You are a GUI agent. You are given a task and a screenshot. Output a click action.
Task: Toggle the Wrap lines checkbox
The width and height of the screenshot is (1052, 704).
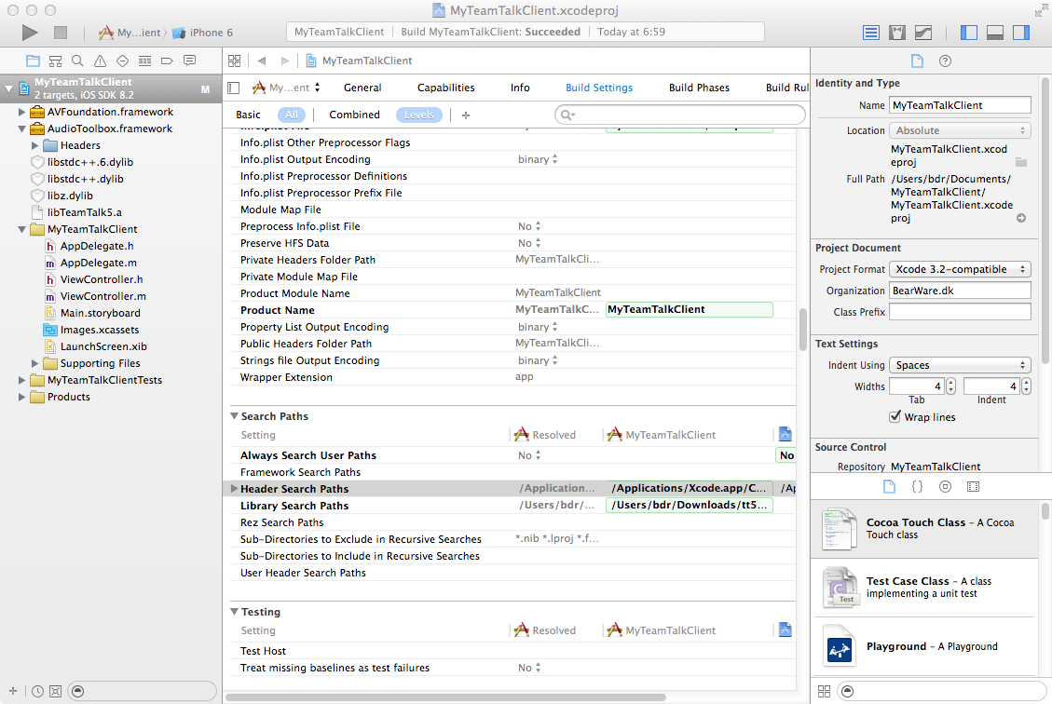click(895, 417)
